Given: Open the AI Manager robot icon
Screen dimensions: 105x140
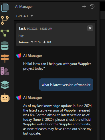Looking at the screenshot, I should pyautogui.click(x=5, y=98).
